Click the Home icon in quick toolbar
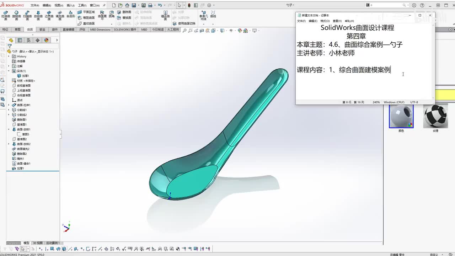 click(128, 5)
